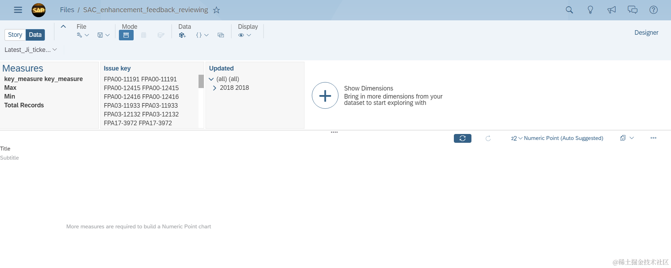Click the SAP logo

tap(39, 10)
